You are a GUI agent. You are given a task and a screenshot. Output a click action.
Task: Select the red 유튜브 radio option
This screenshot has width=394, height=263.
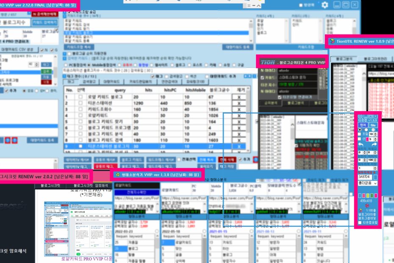[x=120, y=65]
